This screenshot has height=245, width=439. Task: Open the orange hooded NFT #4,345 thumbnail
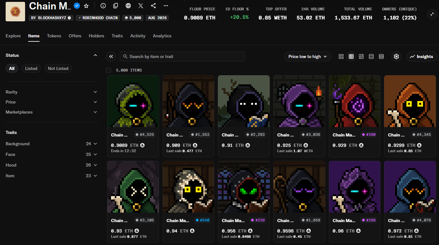coord(410,101)
